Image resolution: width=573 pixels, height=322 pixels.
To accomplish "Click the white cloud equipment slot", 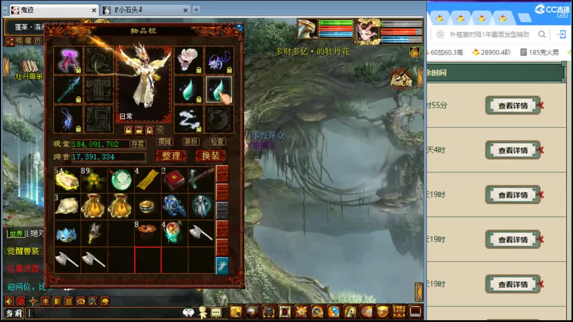I will 188,119.
